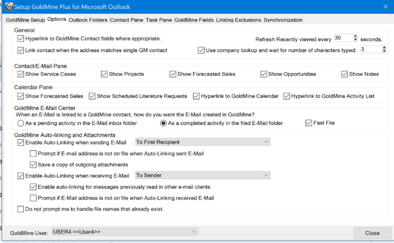Screen dimensions: 394x243
Task: Select As a pending activity radio option
Action: click(21, 123)
